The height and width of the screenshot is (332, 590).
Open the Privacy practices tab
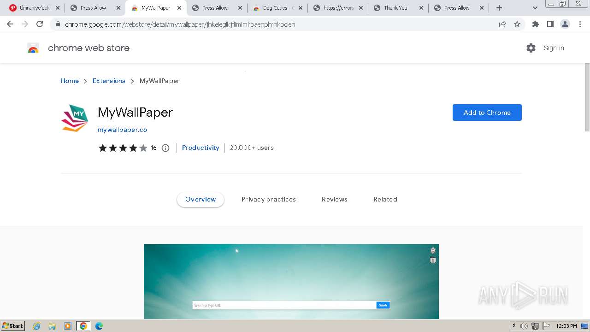click(x=269, y=199)
